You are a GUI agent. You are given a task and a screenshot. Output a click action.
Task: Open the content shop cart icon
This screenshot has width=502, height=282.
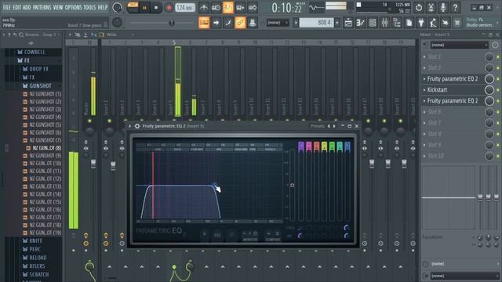pyautogui.click(x=457, y=23)
